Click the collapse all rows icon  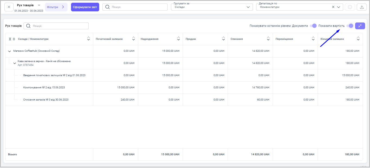[14, 39]
